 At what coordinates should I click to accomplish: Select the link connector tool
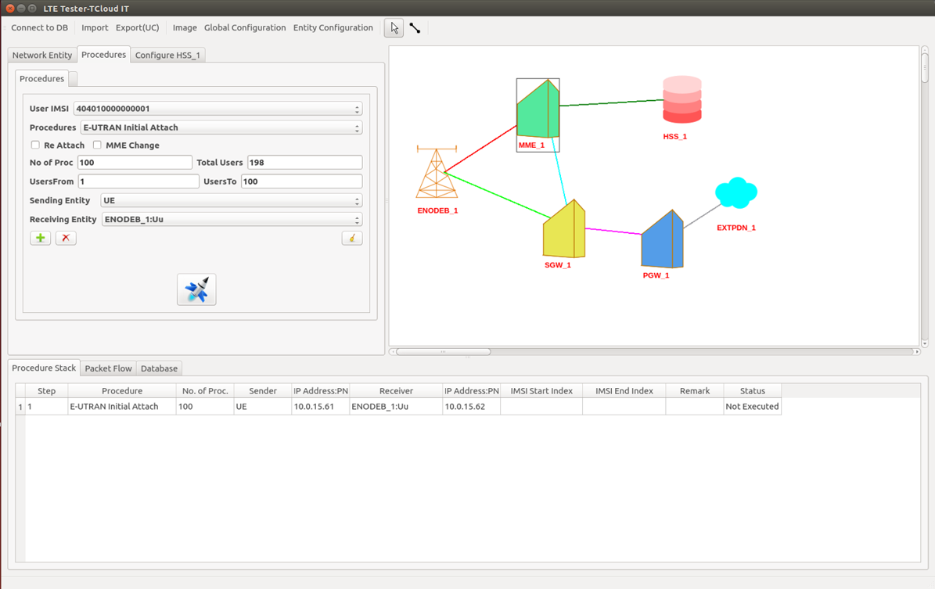click(x=415, y=28)
